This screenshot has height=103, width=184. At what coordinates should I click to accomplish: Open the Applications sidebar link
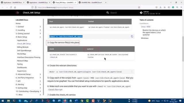point(22,40)
